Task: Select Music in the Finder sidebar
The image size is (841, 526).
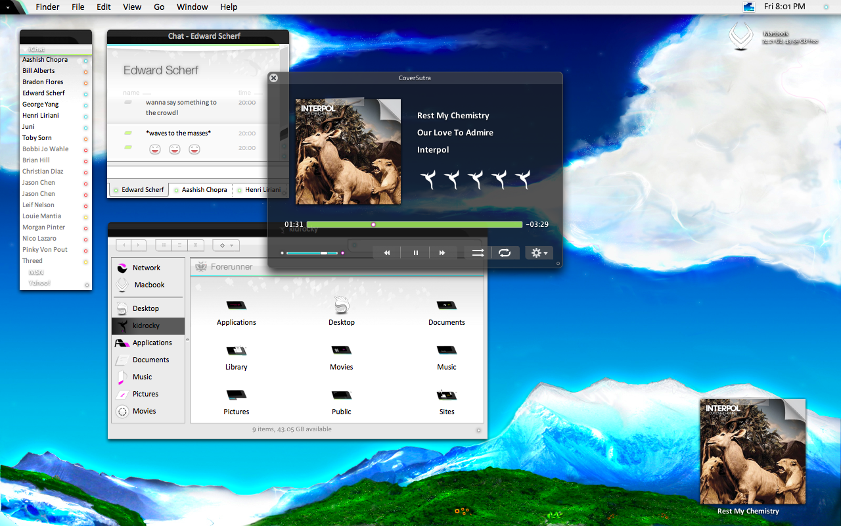Action: [x=148, y=377]
